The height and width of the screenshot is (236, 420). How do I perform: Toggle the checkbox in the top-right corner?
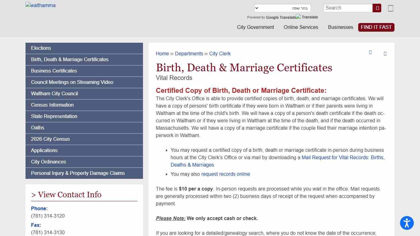click(x=390, y=8)
